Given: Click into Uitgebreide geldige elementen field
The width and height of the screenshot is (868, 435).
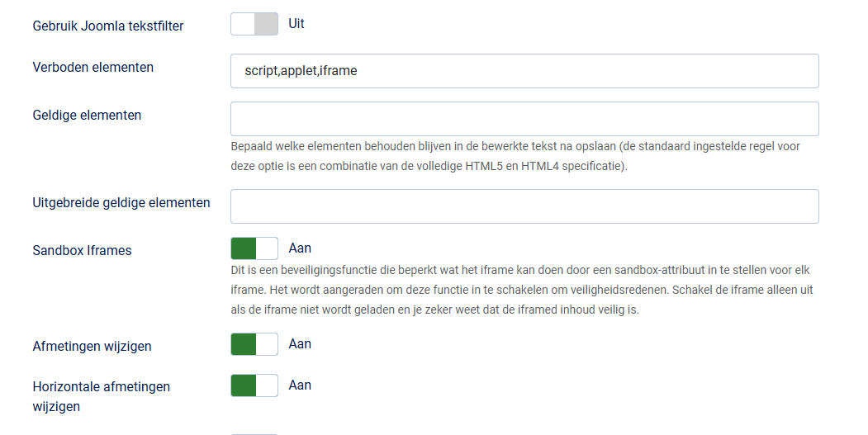Looking at the screenshot, I should pos(524,206).
